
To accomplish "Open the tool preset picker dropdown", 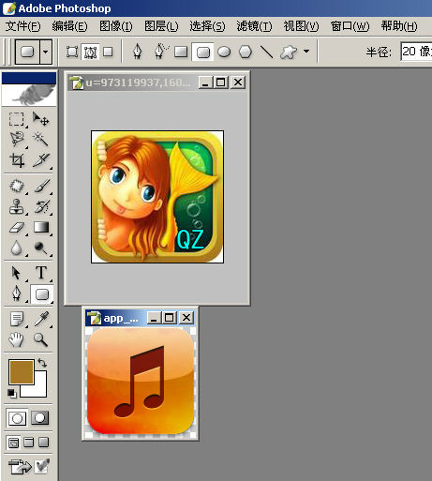I will point(46,52).
